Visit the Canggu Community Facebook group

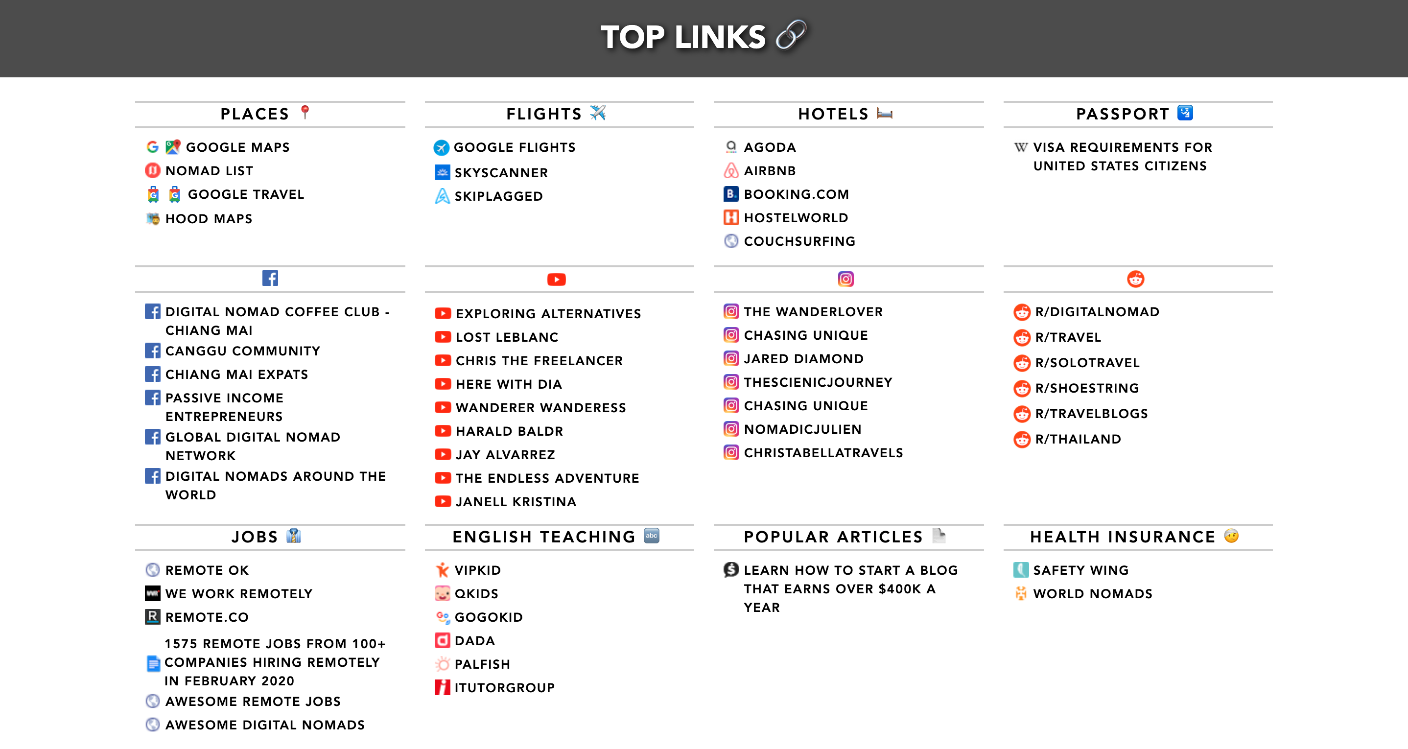click(242, 351)
